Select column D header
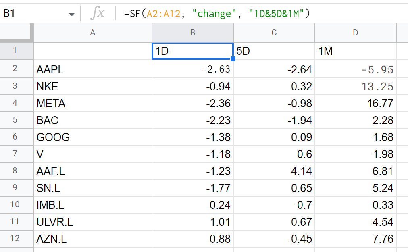Screen dimensions: 408x252 [356, 33]
